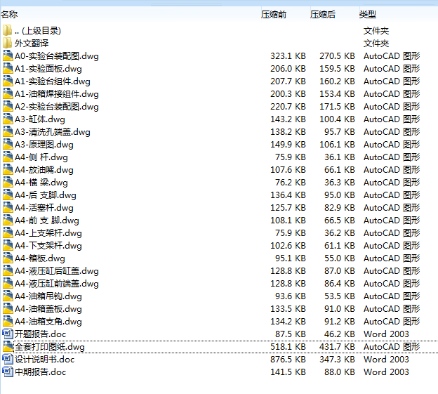Image resolution: width=438 pixels, height=394 pixels.
Task: Click the icon of A4-前 支 脚.dwg
Action: [8, 221]
